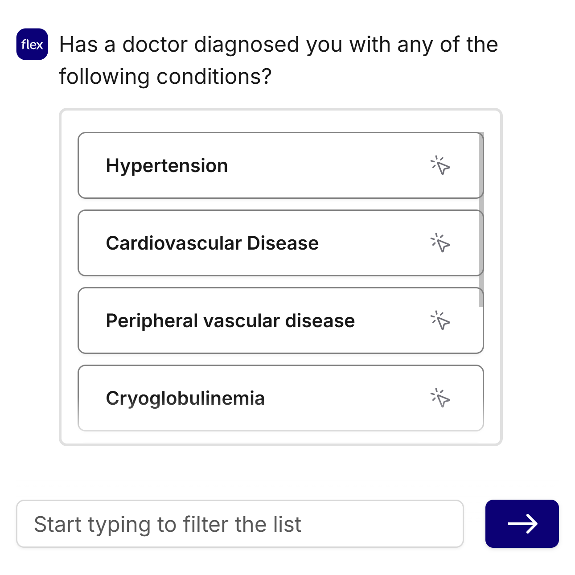
Task: Select the Hypertension option label
Action: (x=167, y=165)
